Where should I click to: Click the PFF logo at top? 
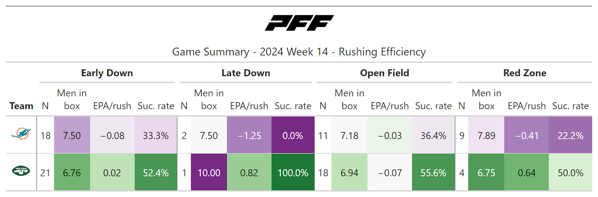tap(299, 23)
